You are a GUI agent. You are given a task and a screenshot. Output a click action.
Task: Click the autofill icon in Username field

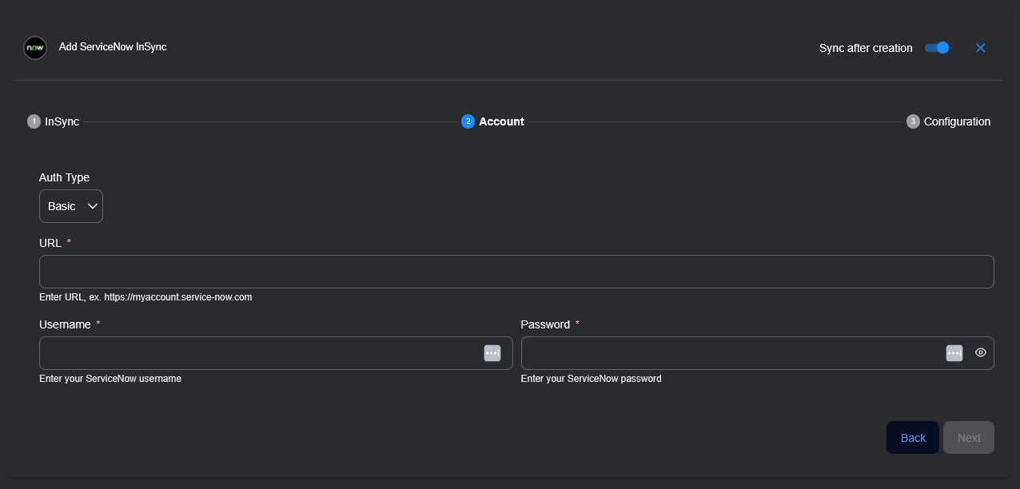point(492,353)
